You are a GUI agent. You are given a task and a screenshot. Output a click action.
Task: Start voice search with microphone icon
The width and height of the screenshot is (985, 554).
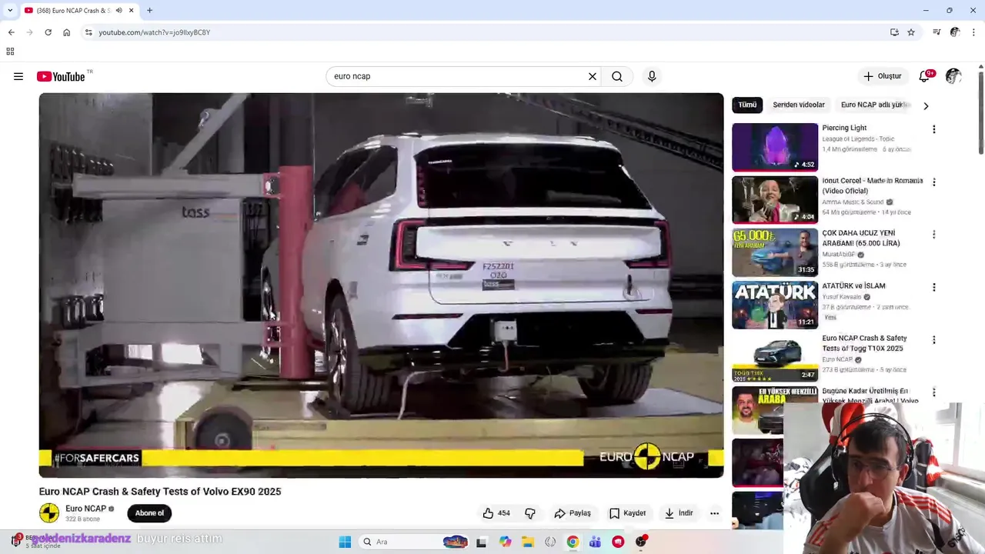pos(652,76)
